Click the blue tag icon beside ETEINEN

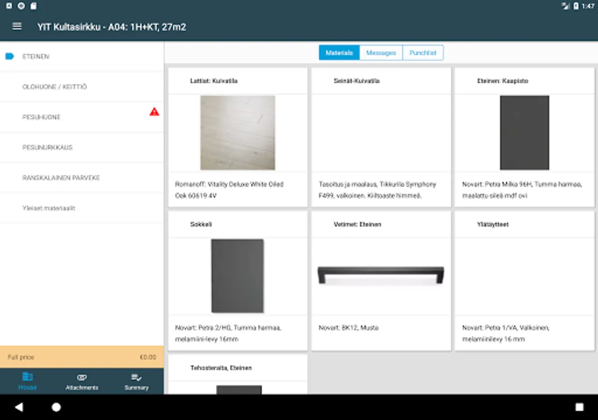tap(10, 56)
